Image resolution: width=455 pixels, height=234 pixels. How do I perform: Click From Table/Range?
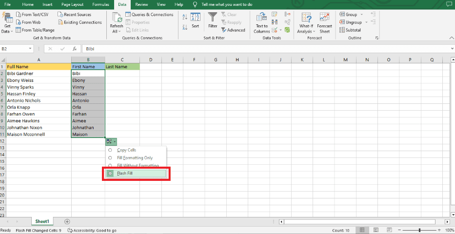click(35, 30)
